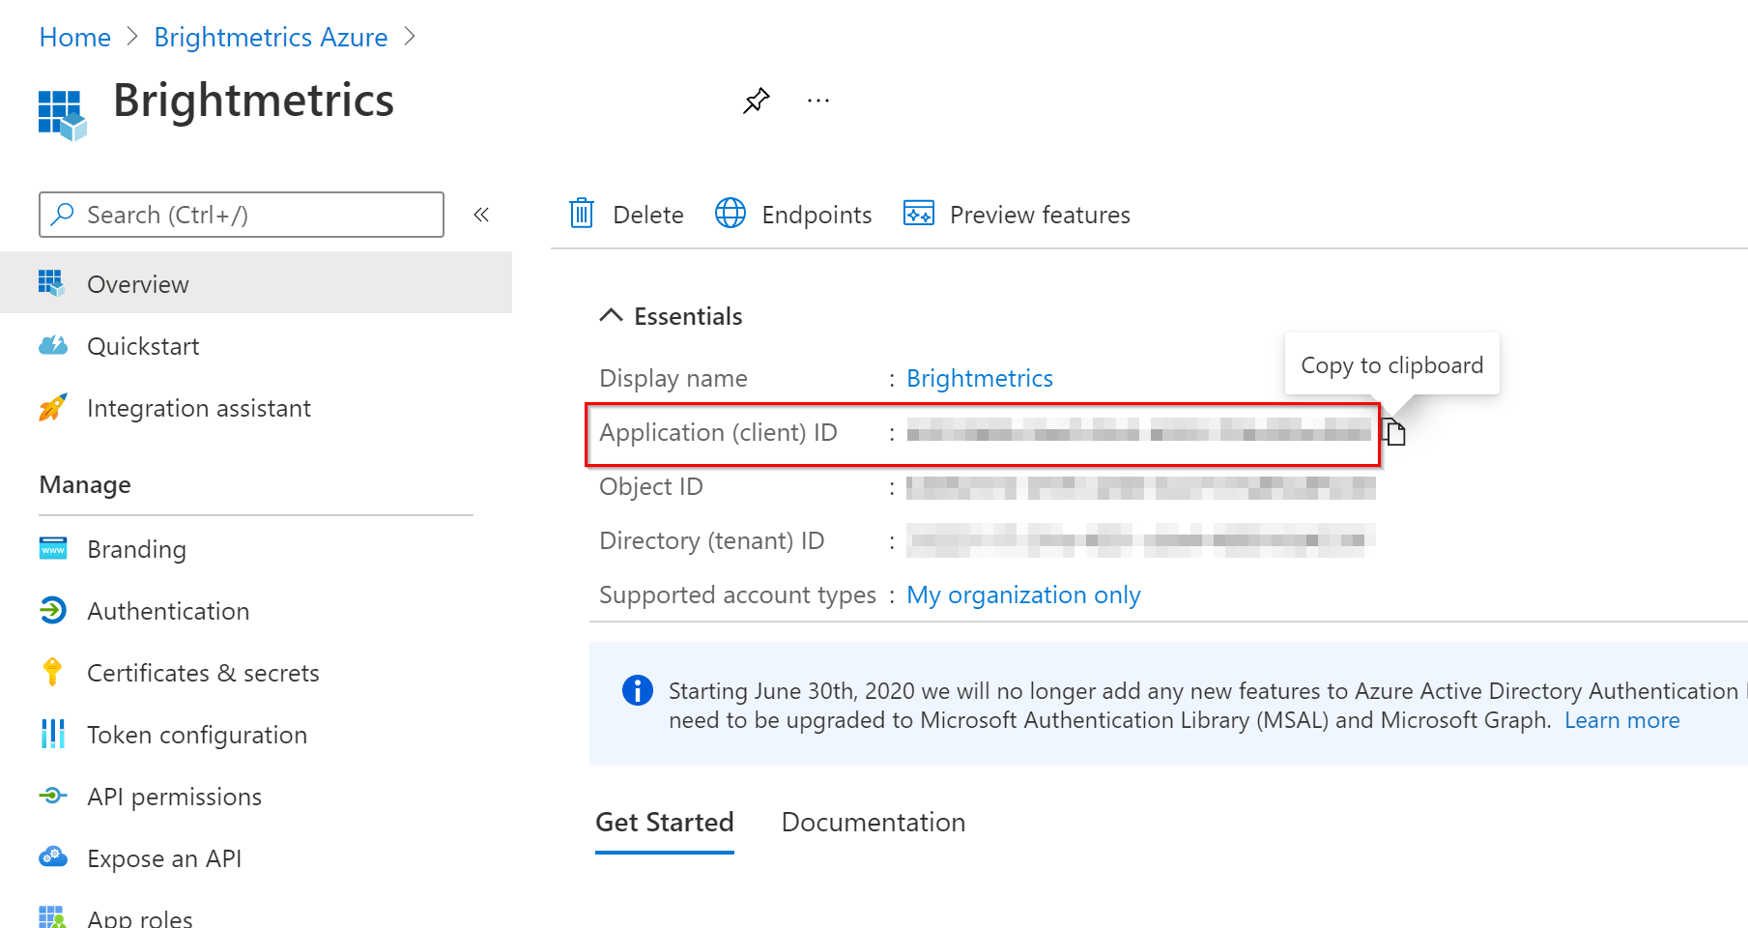Click the Delete trash can icon
1748x928 pixels.
coord(582,213)
